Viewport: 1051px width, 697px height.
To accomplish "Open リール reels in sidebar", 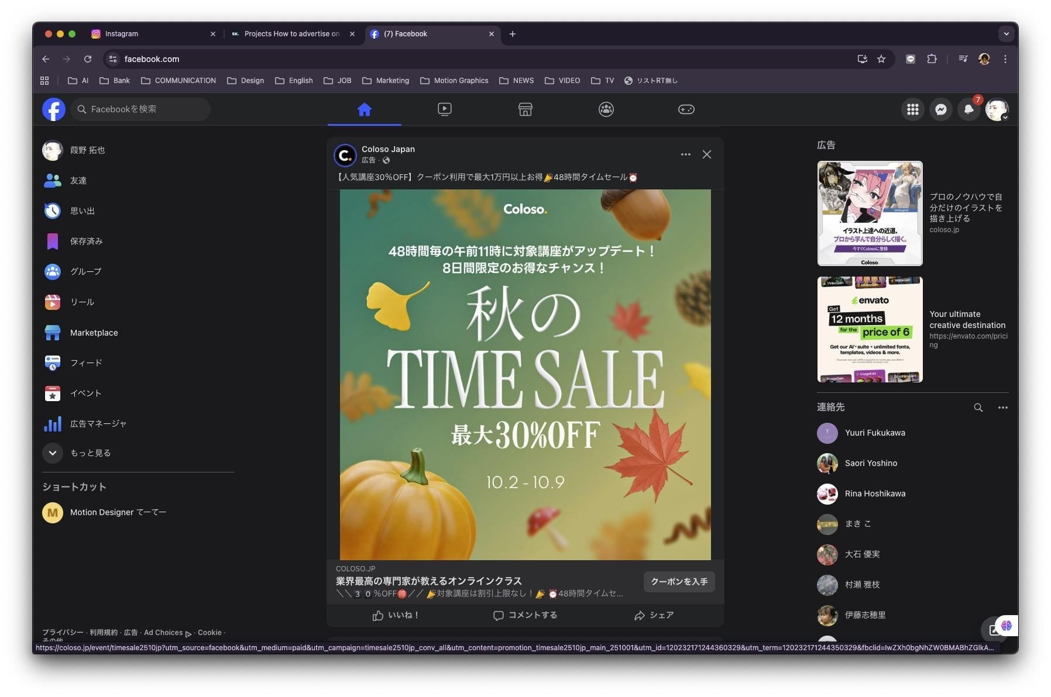I will point(138,302).
